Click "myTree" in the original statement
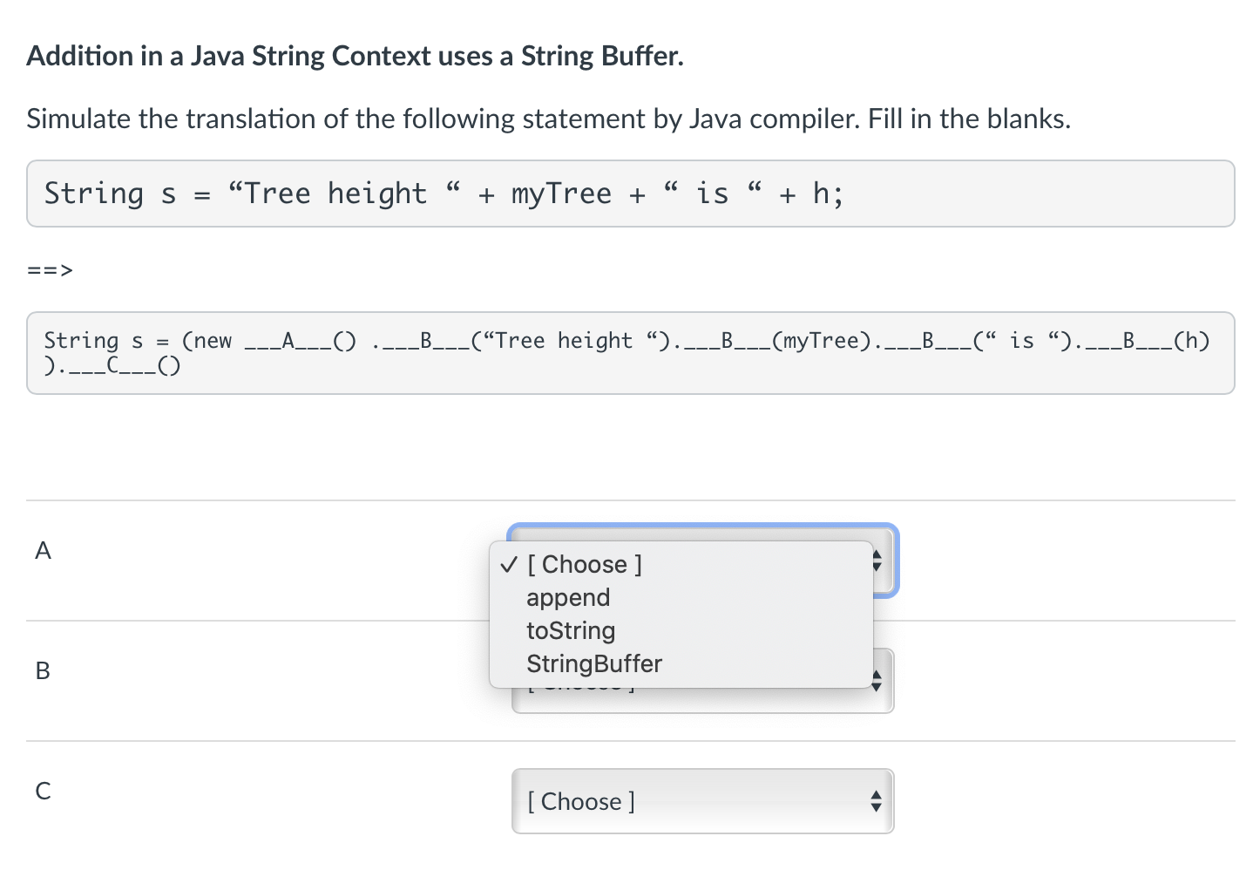Image resolution: width=1253 pixels, height=877 pixels. tap(561, 194)
